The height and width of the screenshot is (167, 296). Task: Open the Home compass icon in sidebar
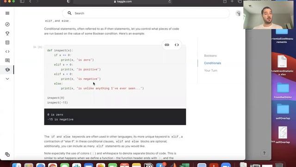click(x=7, y=24)
